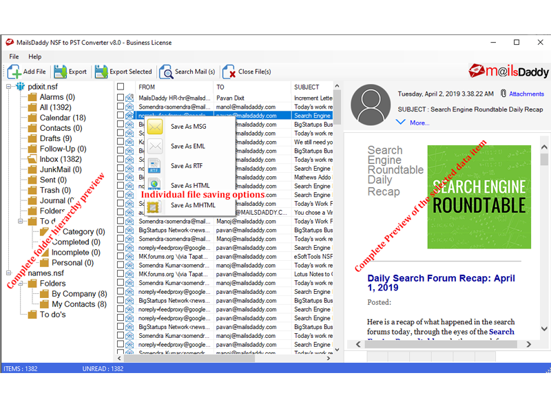Open the File menu
551x413 pixels.
pos(14,56)
